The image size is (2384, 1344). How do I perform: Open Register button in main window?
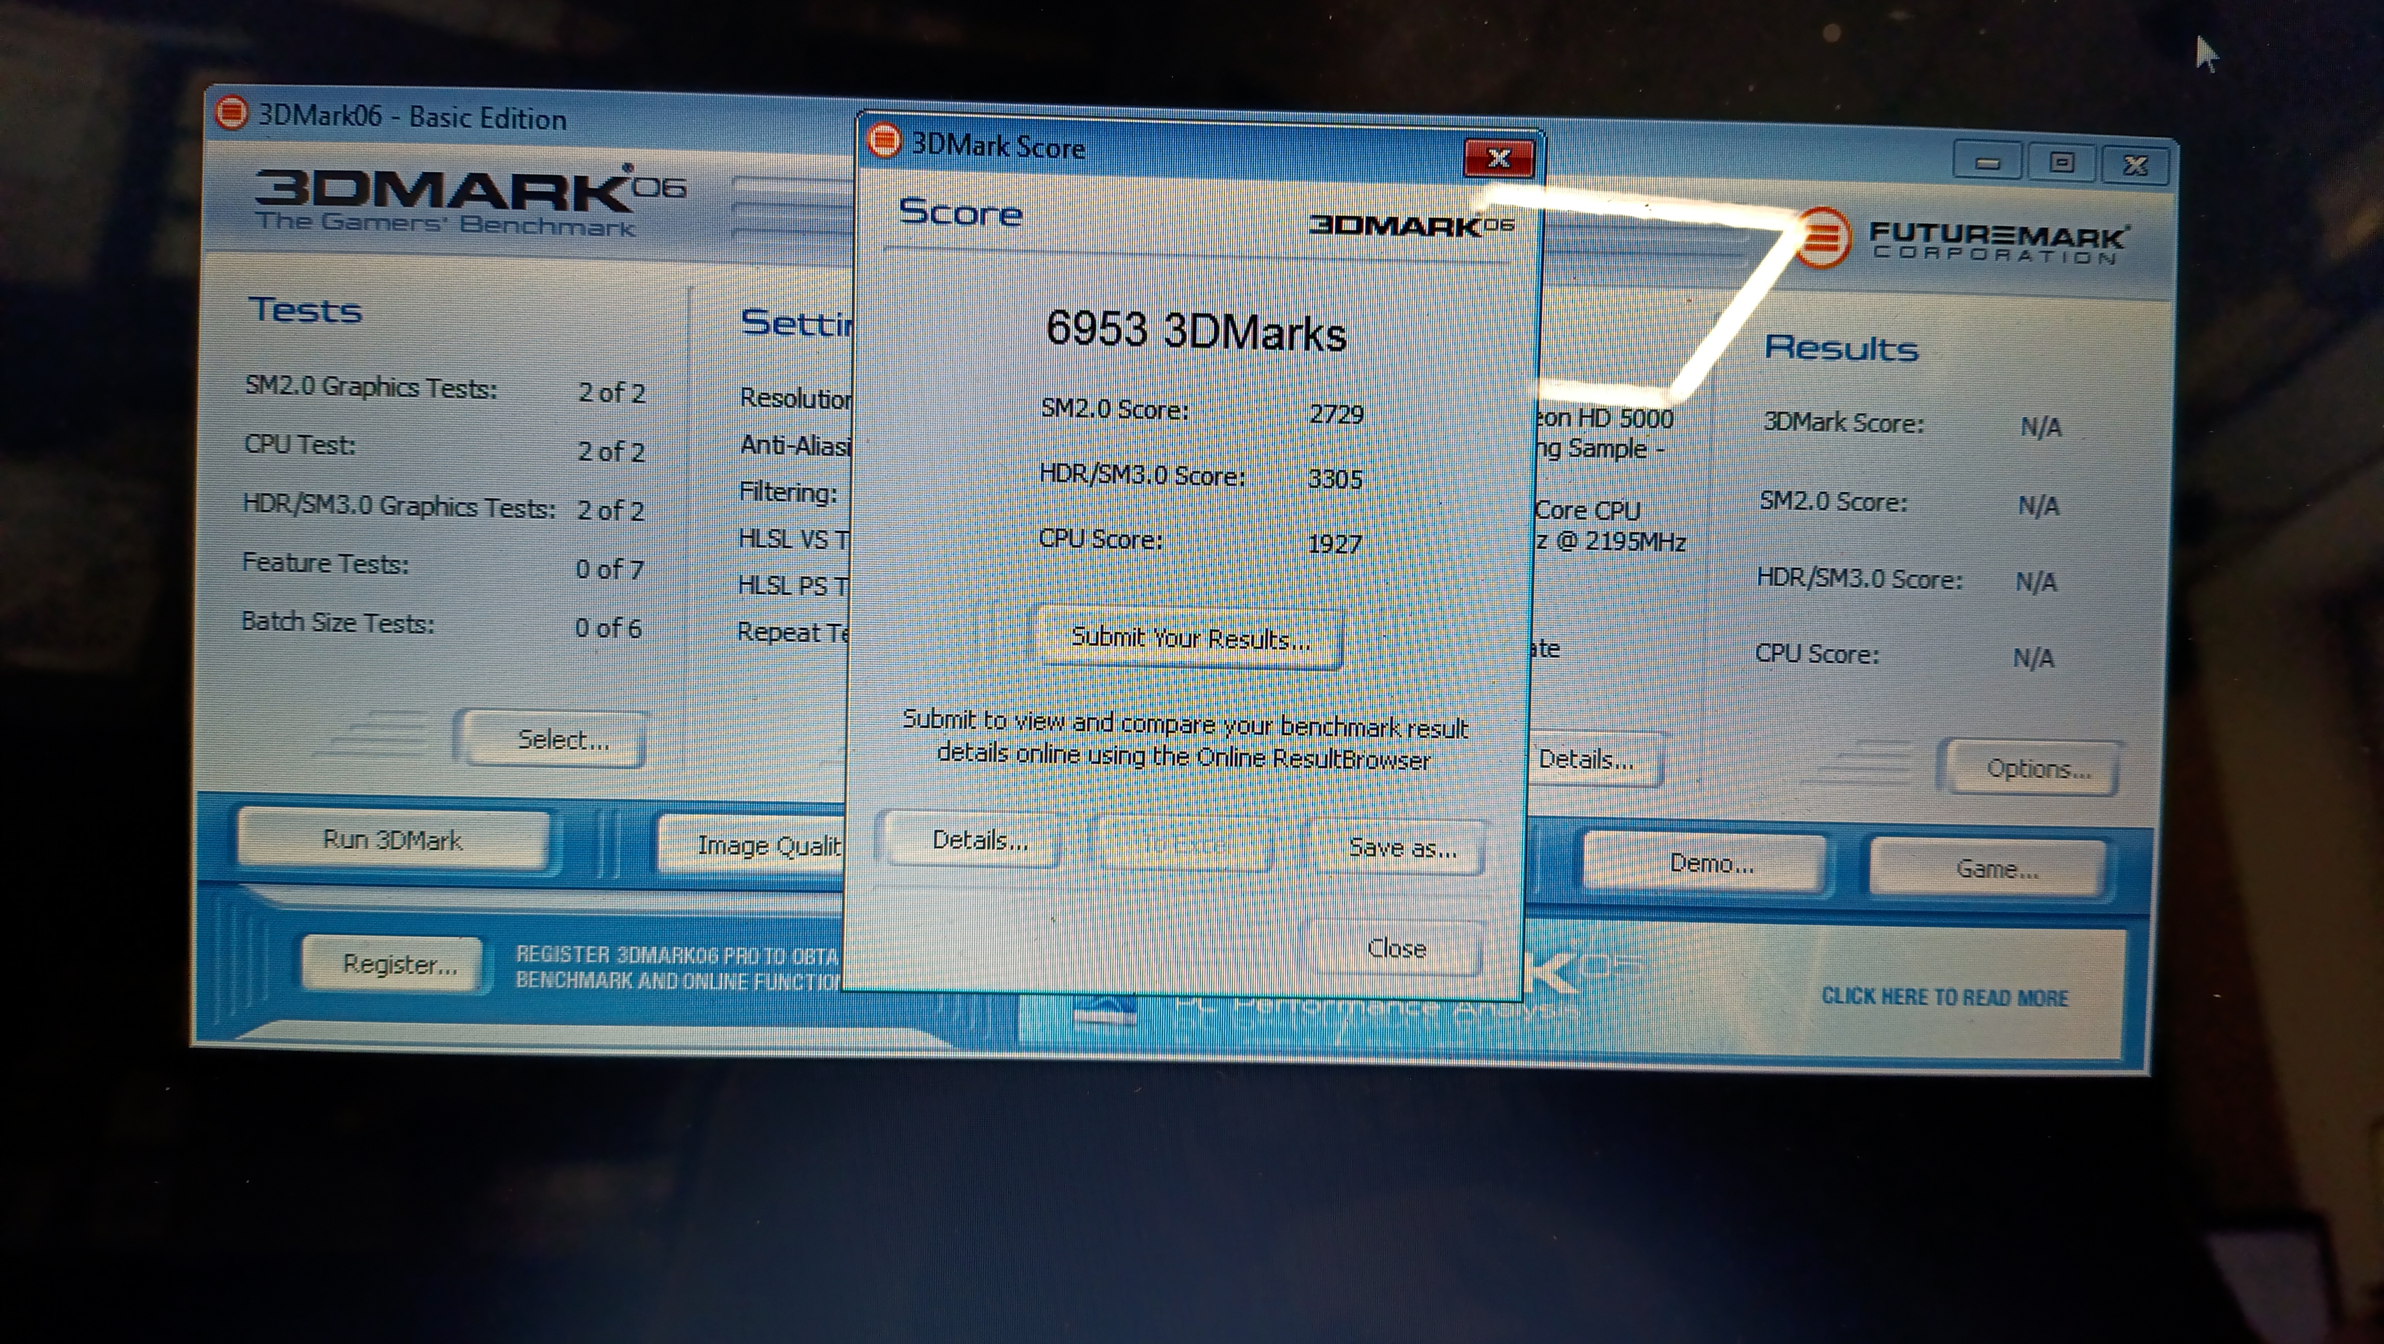[x=393, y=964]
